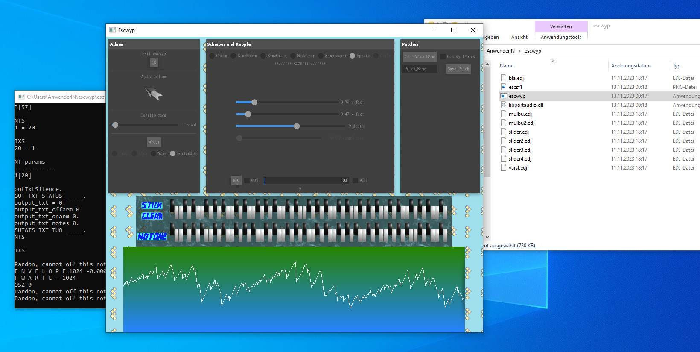Click the depth slider handle
Image resolution: width=700 pixels, height=352 pixels.
[x=297, y=126]
